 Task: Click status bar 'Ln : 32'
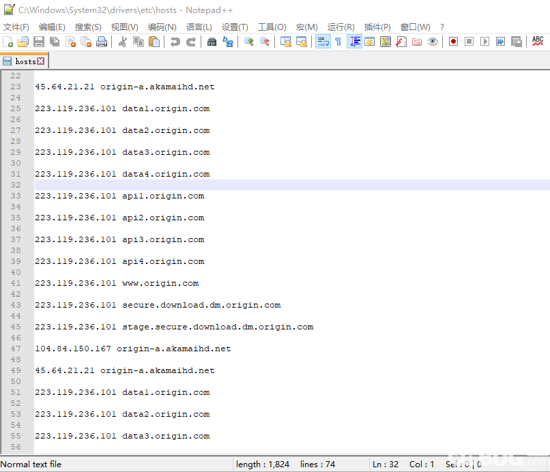(386, 464)
